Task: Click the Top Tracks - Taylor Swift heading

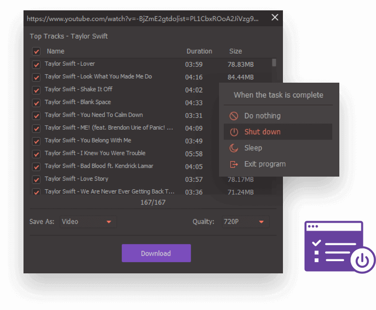Action: tap(69, 36)
